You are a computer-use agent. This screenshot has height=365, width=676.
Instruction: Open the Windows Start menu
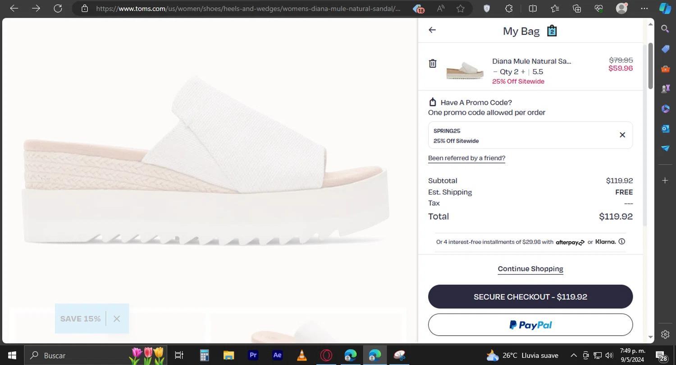[x=12, y=355]
